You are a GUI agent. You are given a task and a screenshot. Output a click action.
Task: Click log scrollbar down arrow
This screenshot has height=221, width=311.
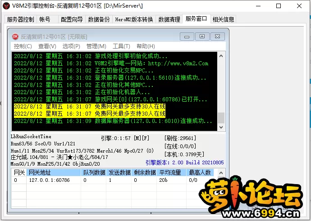click(221, 127)
